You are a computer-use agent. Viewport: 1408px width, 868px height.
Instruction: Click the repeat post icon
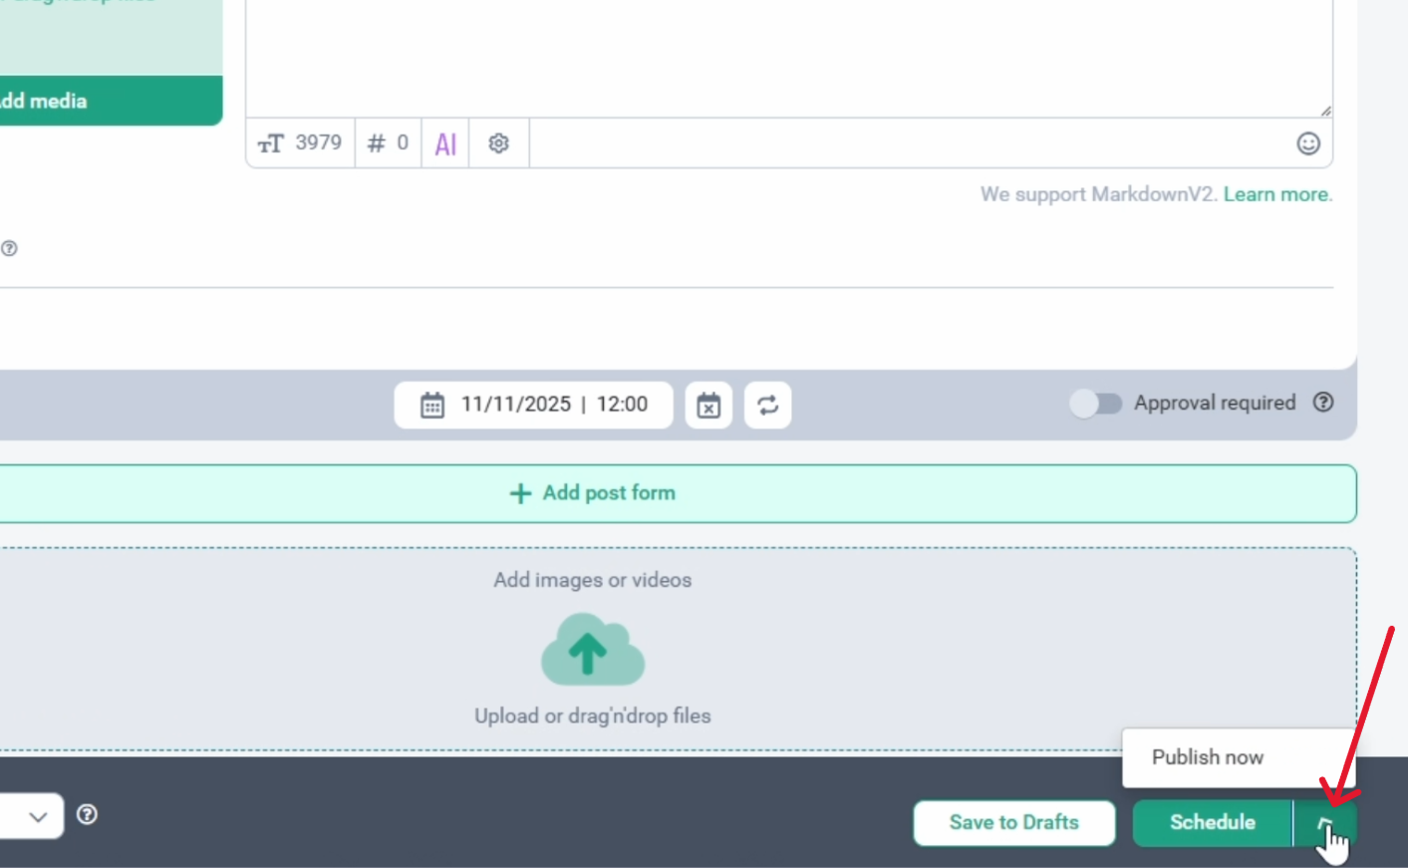767,406
